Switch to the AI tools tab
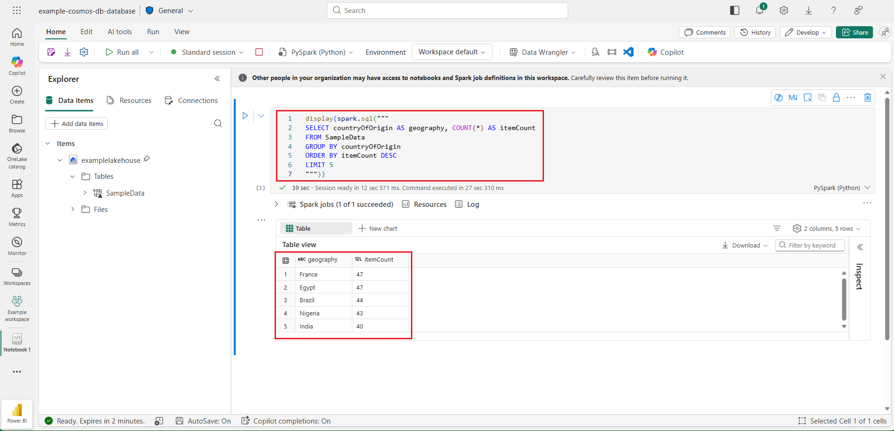This screenshot has height=431, width=894. click(119, 32)
